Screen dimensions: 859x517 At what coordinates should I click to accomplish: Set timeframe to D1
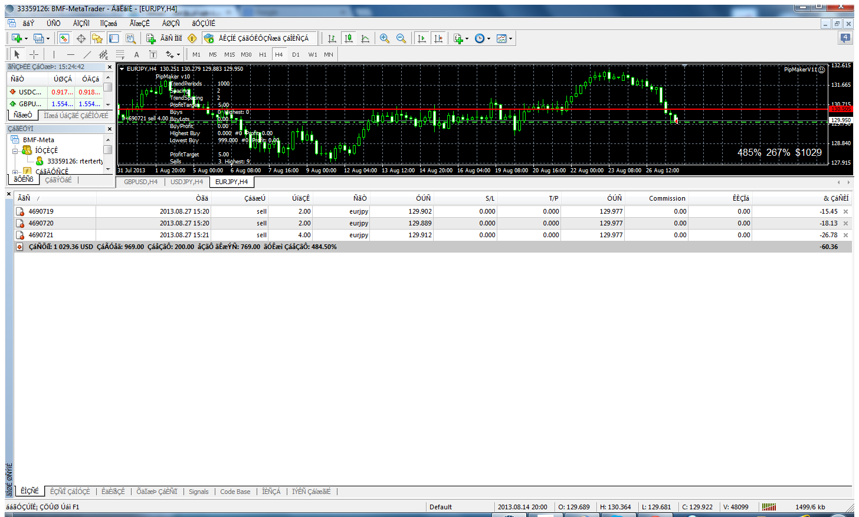[296, 54]
